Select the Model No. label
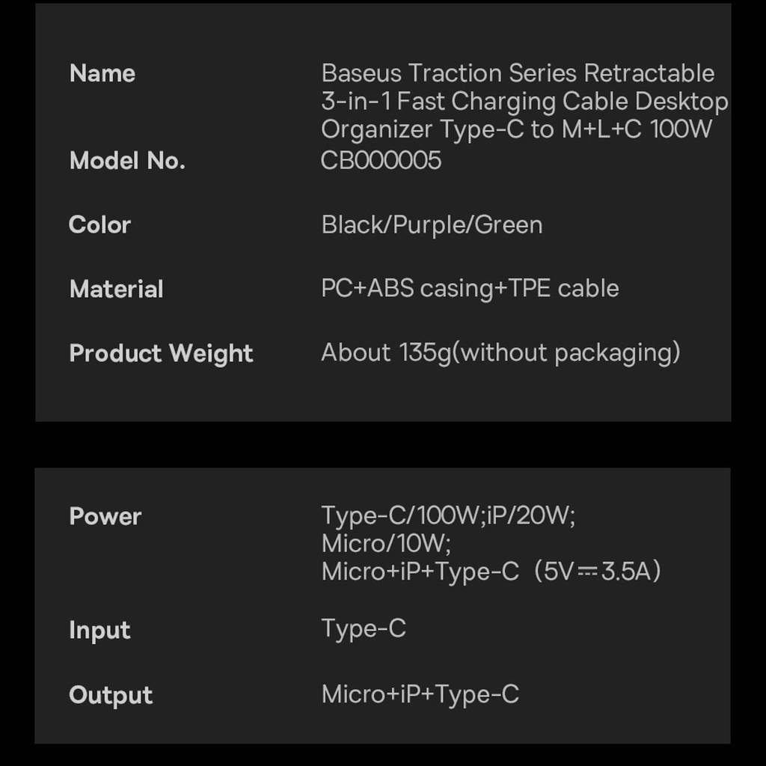 (127, 161)
